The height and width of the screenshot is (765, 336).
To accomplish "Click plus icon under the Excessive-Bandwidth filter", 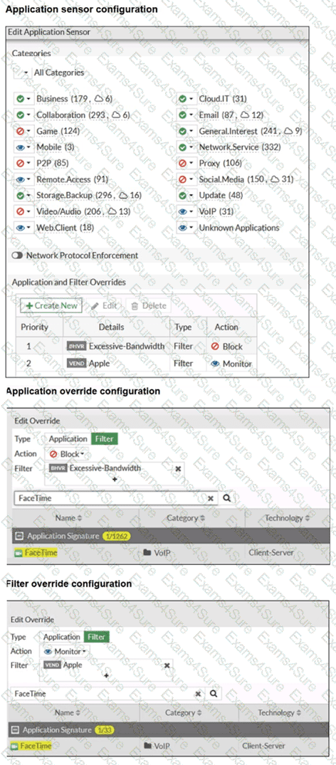I will point(115,479).
